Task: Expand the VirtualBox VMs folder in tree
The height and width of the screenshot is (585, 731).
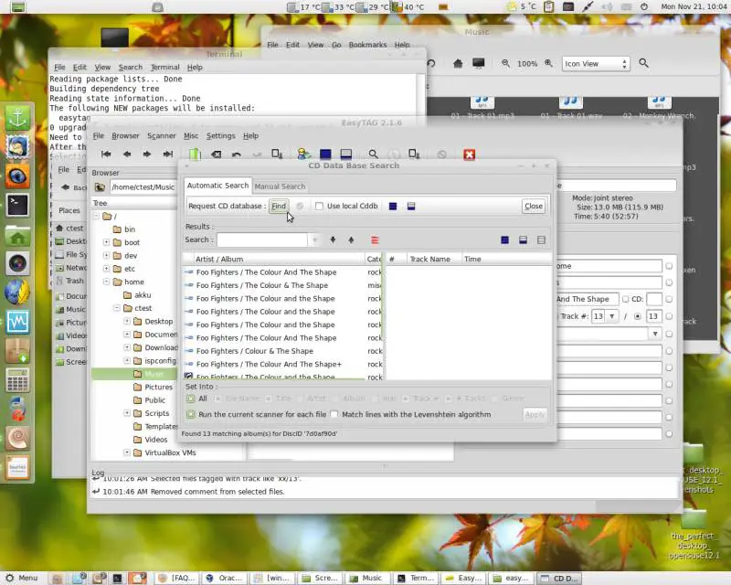Action: 127,452
